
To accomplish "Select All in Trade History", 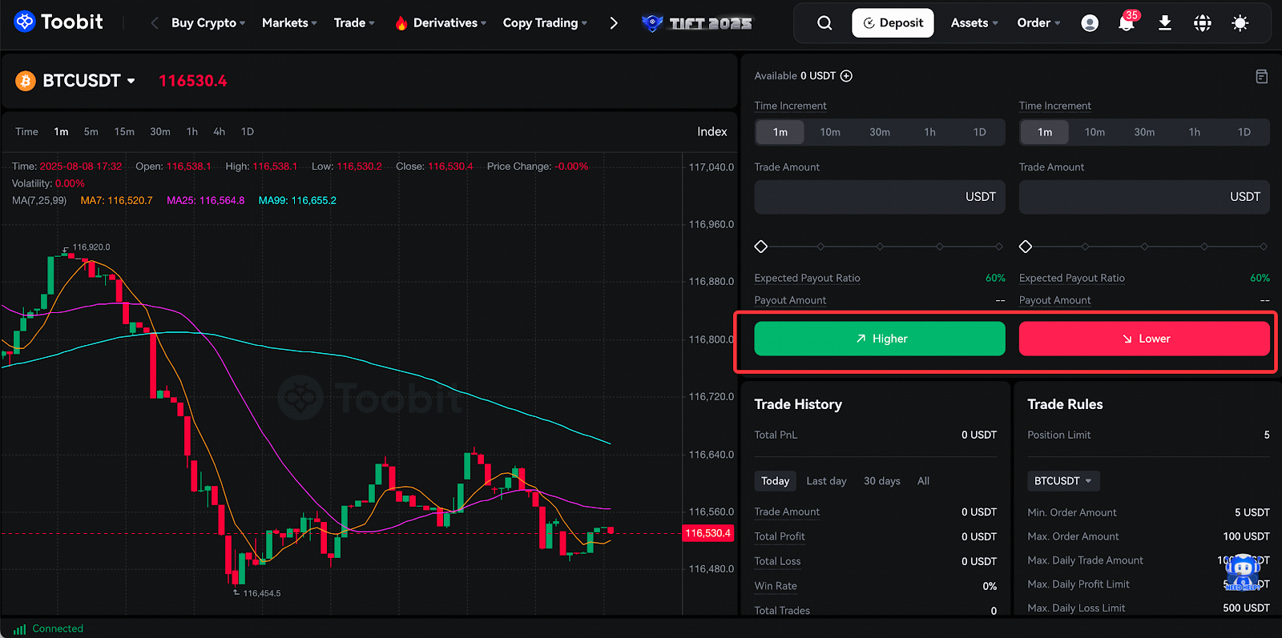I will coord(924,481).
